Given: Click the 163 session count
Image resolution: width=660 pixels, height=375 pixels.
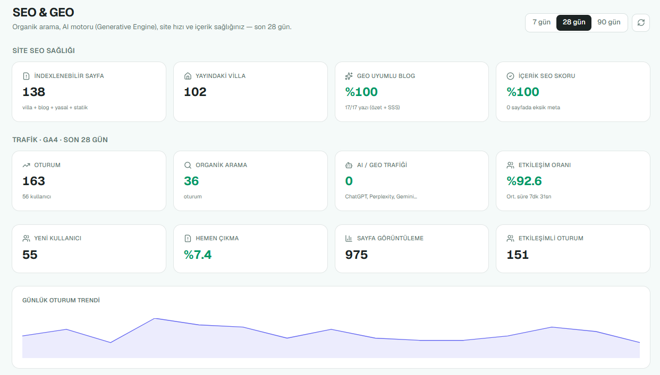Looking at the screenshot, I should click(33, 181).
